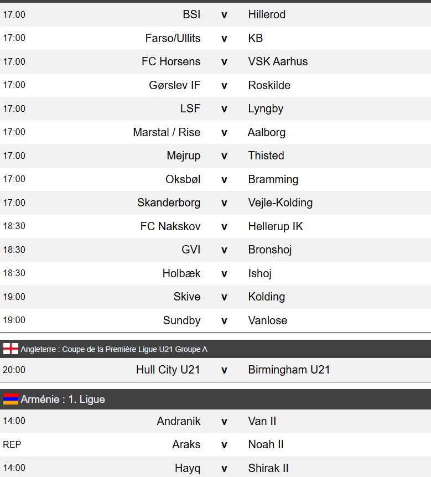
Task: Click the Armenia flag icon
Action: tap(11, 399)
